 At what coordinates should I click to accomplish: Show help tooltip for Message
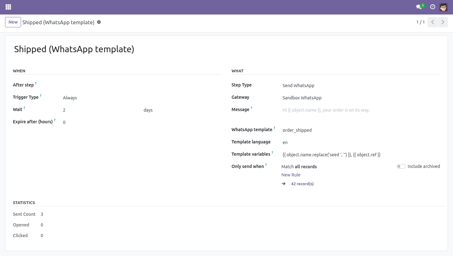tap(251, 108)
